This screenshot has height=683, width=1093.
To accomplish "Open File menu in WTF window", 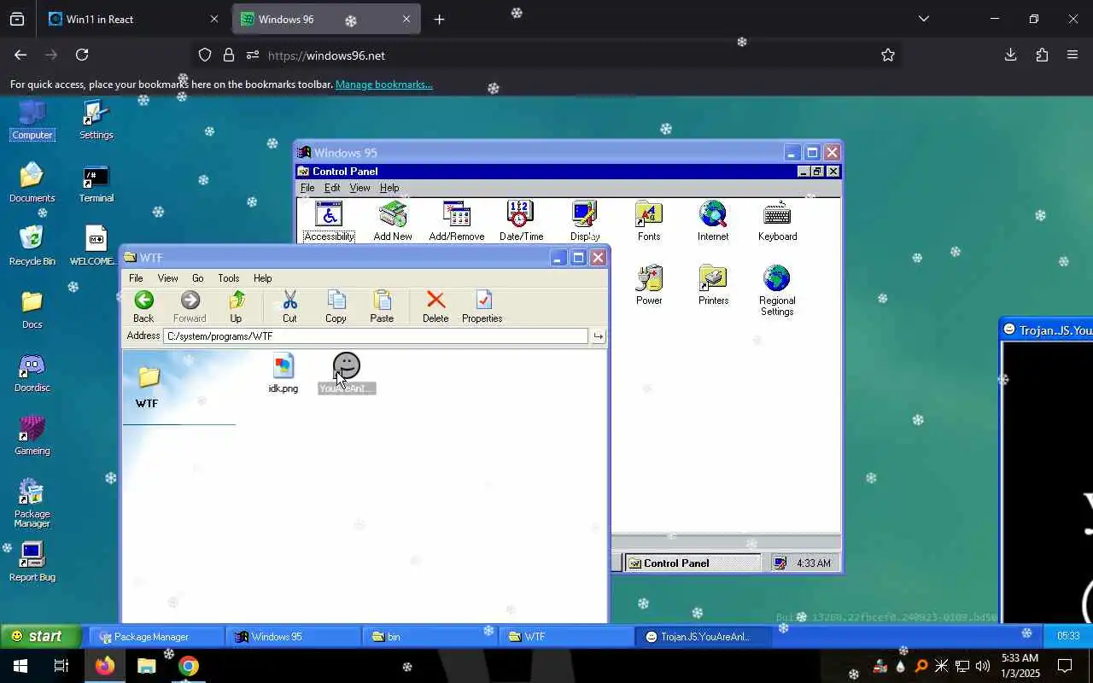I will coord(136,278).
